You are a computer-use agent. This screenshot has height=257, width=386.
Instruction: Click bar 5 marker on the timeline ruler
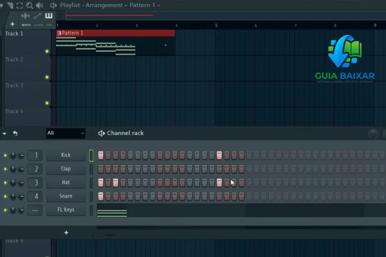pyautogui.click(x=216, y=25)
